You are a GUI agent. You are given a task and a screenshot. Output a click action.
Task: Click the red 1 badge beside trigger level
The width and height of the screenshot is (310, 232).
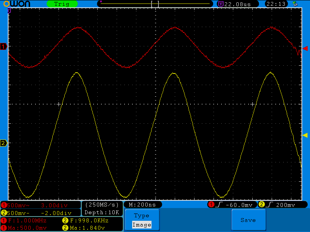point(211,205)
